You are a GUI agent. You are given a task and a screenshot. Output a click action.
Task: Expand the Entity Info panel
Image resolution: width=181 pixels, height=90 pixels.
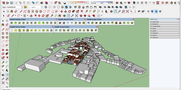tap(165, 22)
